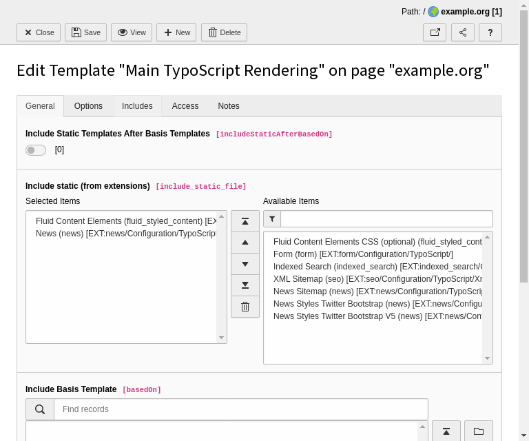Move selected item to top

245,221
